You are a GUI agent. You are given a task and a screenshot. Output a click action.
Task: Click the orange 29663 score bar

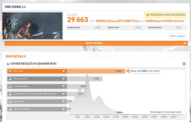pos(95,71)
